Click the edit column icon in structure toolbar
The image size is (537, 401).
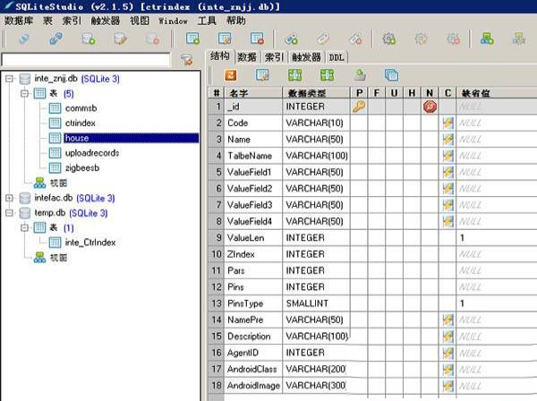(x=262, y=75)
